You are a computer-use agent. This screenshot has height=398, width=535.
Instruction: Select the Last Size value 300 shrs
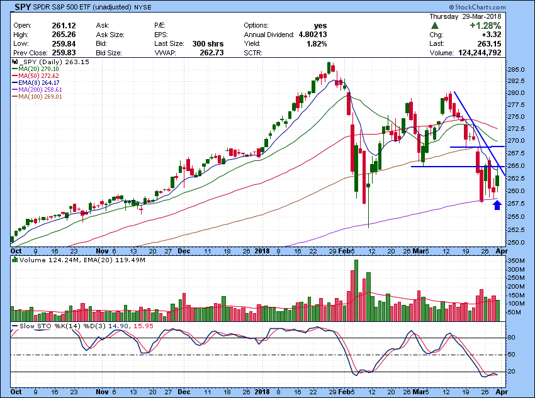(208, 44)
